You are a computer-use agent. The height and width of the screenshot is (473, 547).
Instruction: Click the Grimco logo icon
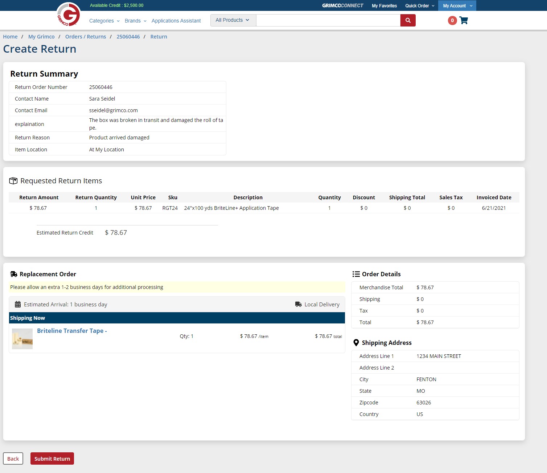(x=69, y=15)
